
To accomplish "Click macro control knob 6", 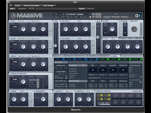I will point(123,102).
